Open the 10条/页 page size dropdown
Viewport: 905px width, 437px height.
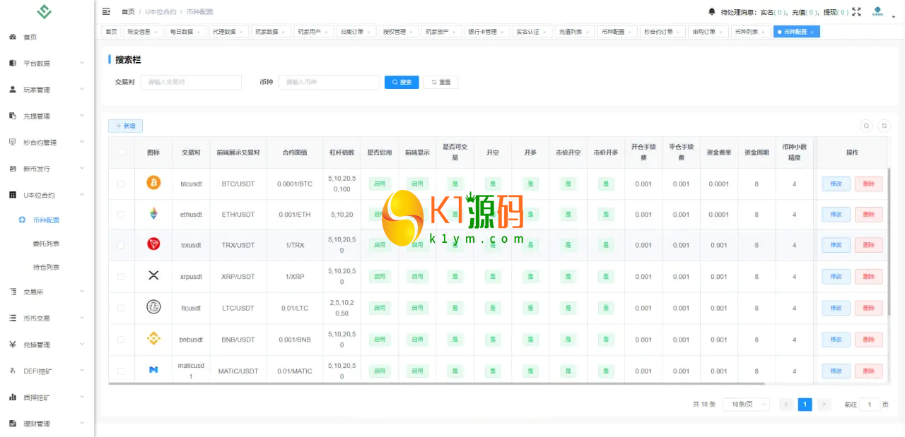pos(745,405)
